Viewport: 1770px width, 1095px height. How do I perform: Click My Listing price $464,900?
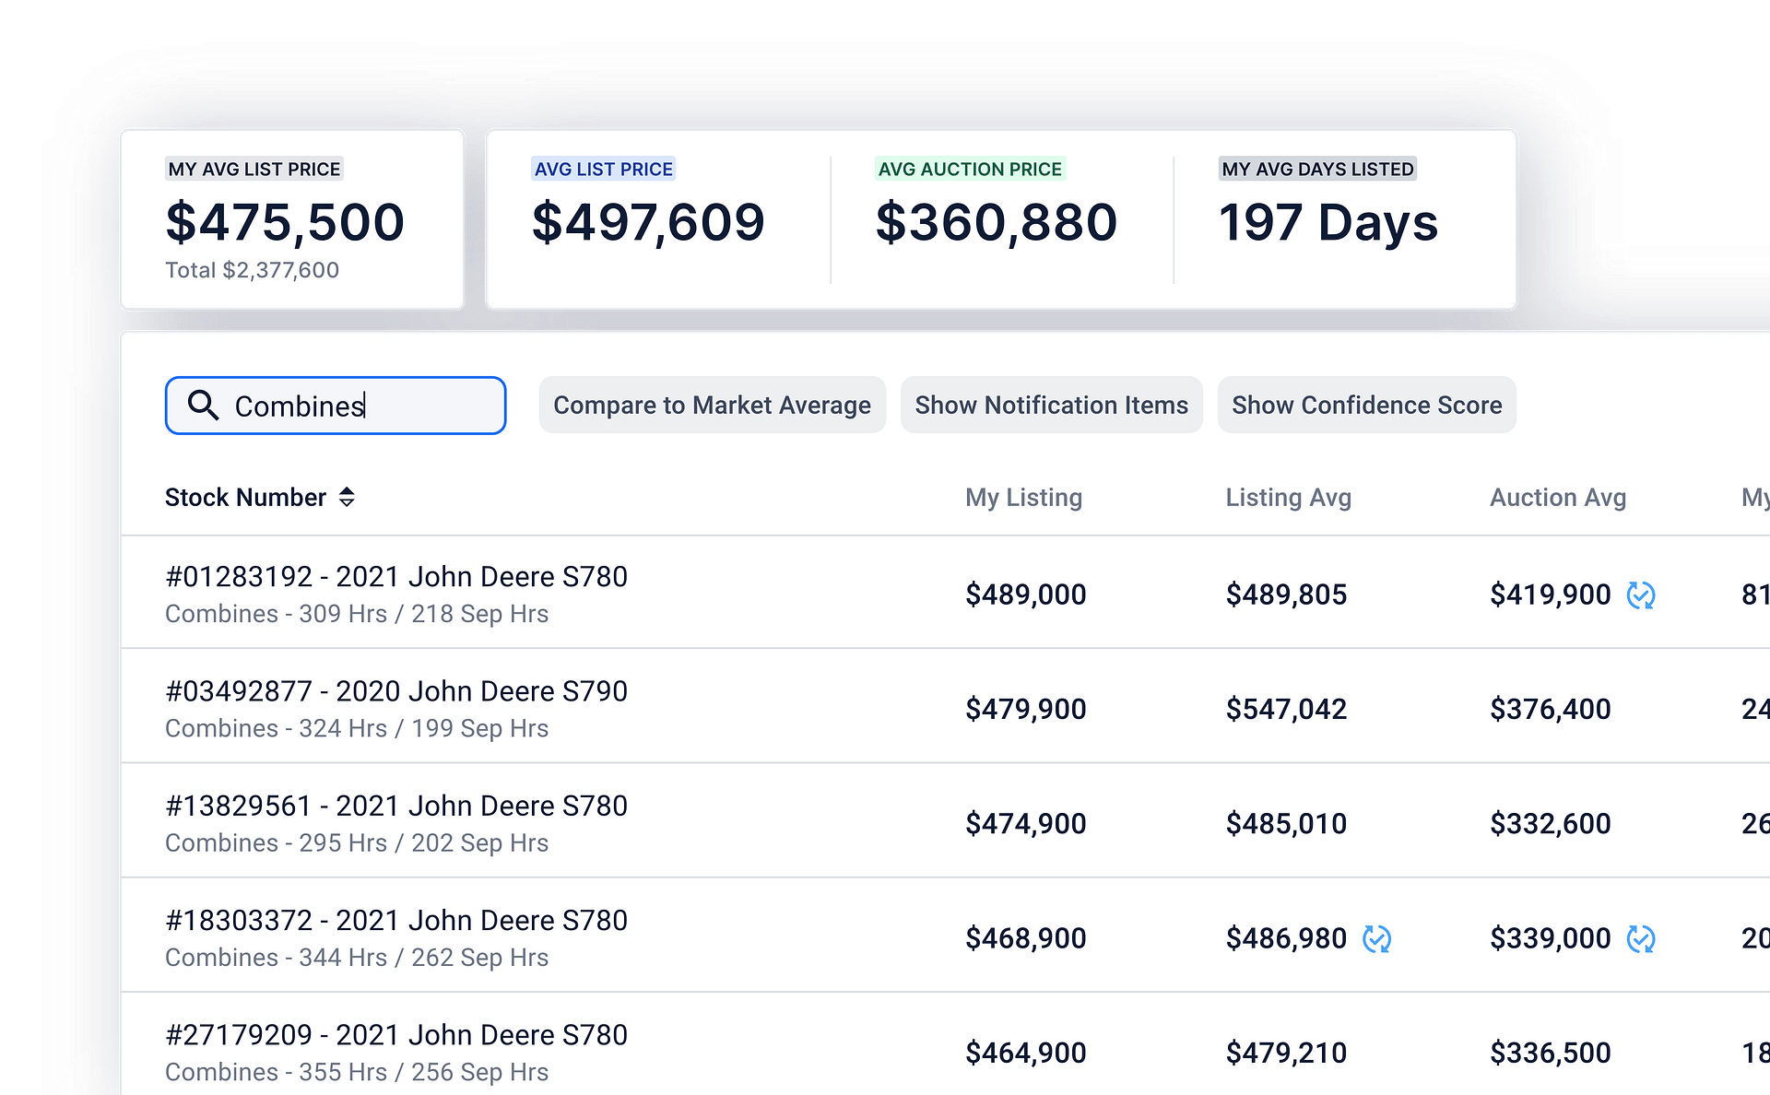[x=1026, y=1053]
